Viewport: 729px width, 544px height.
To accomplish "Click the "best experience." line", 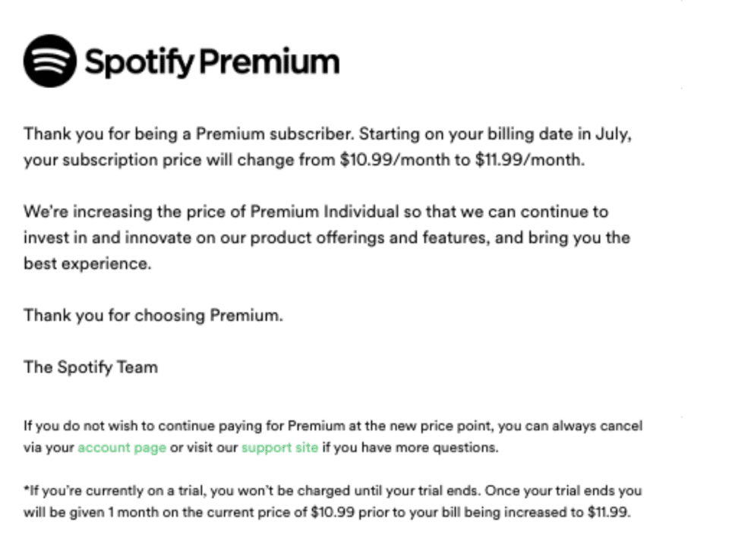I will [87, 264].
